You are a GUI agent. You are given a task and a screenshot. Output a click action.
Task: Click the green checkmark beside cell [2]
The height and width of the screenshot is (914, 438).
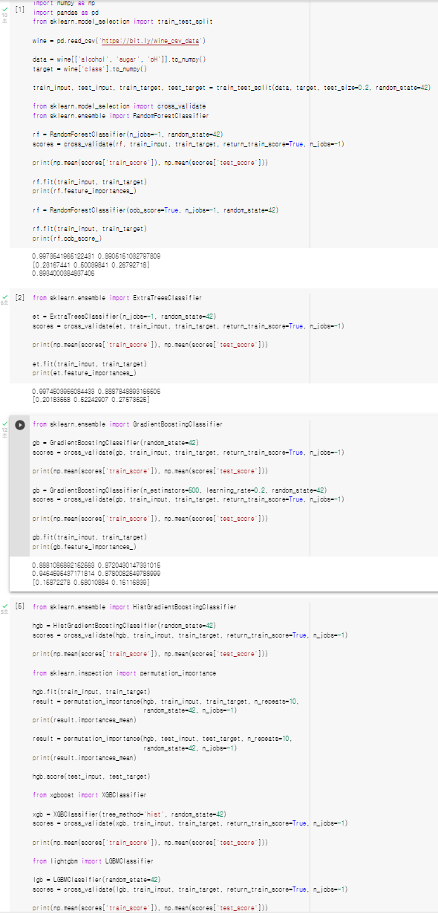point(5,296)
